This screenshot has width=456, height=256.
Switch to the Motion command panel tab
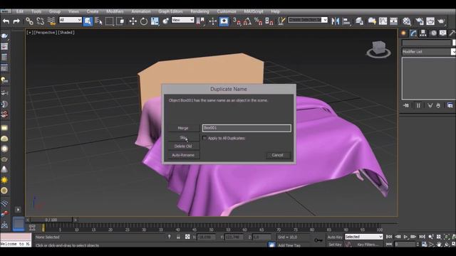coord(433,33)
